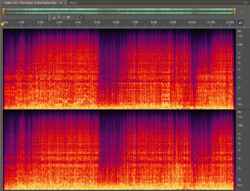Screen dimensions: 250x191
Task: Click the 6:00 mark on the time ruler
Action: click(x=116, y=22)
